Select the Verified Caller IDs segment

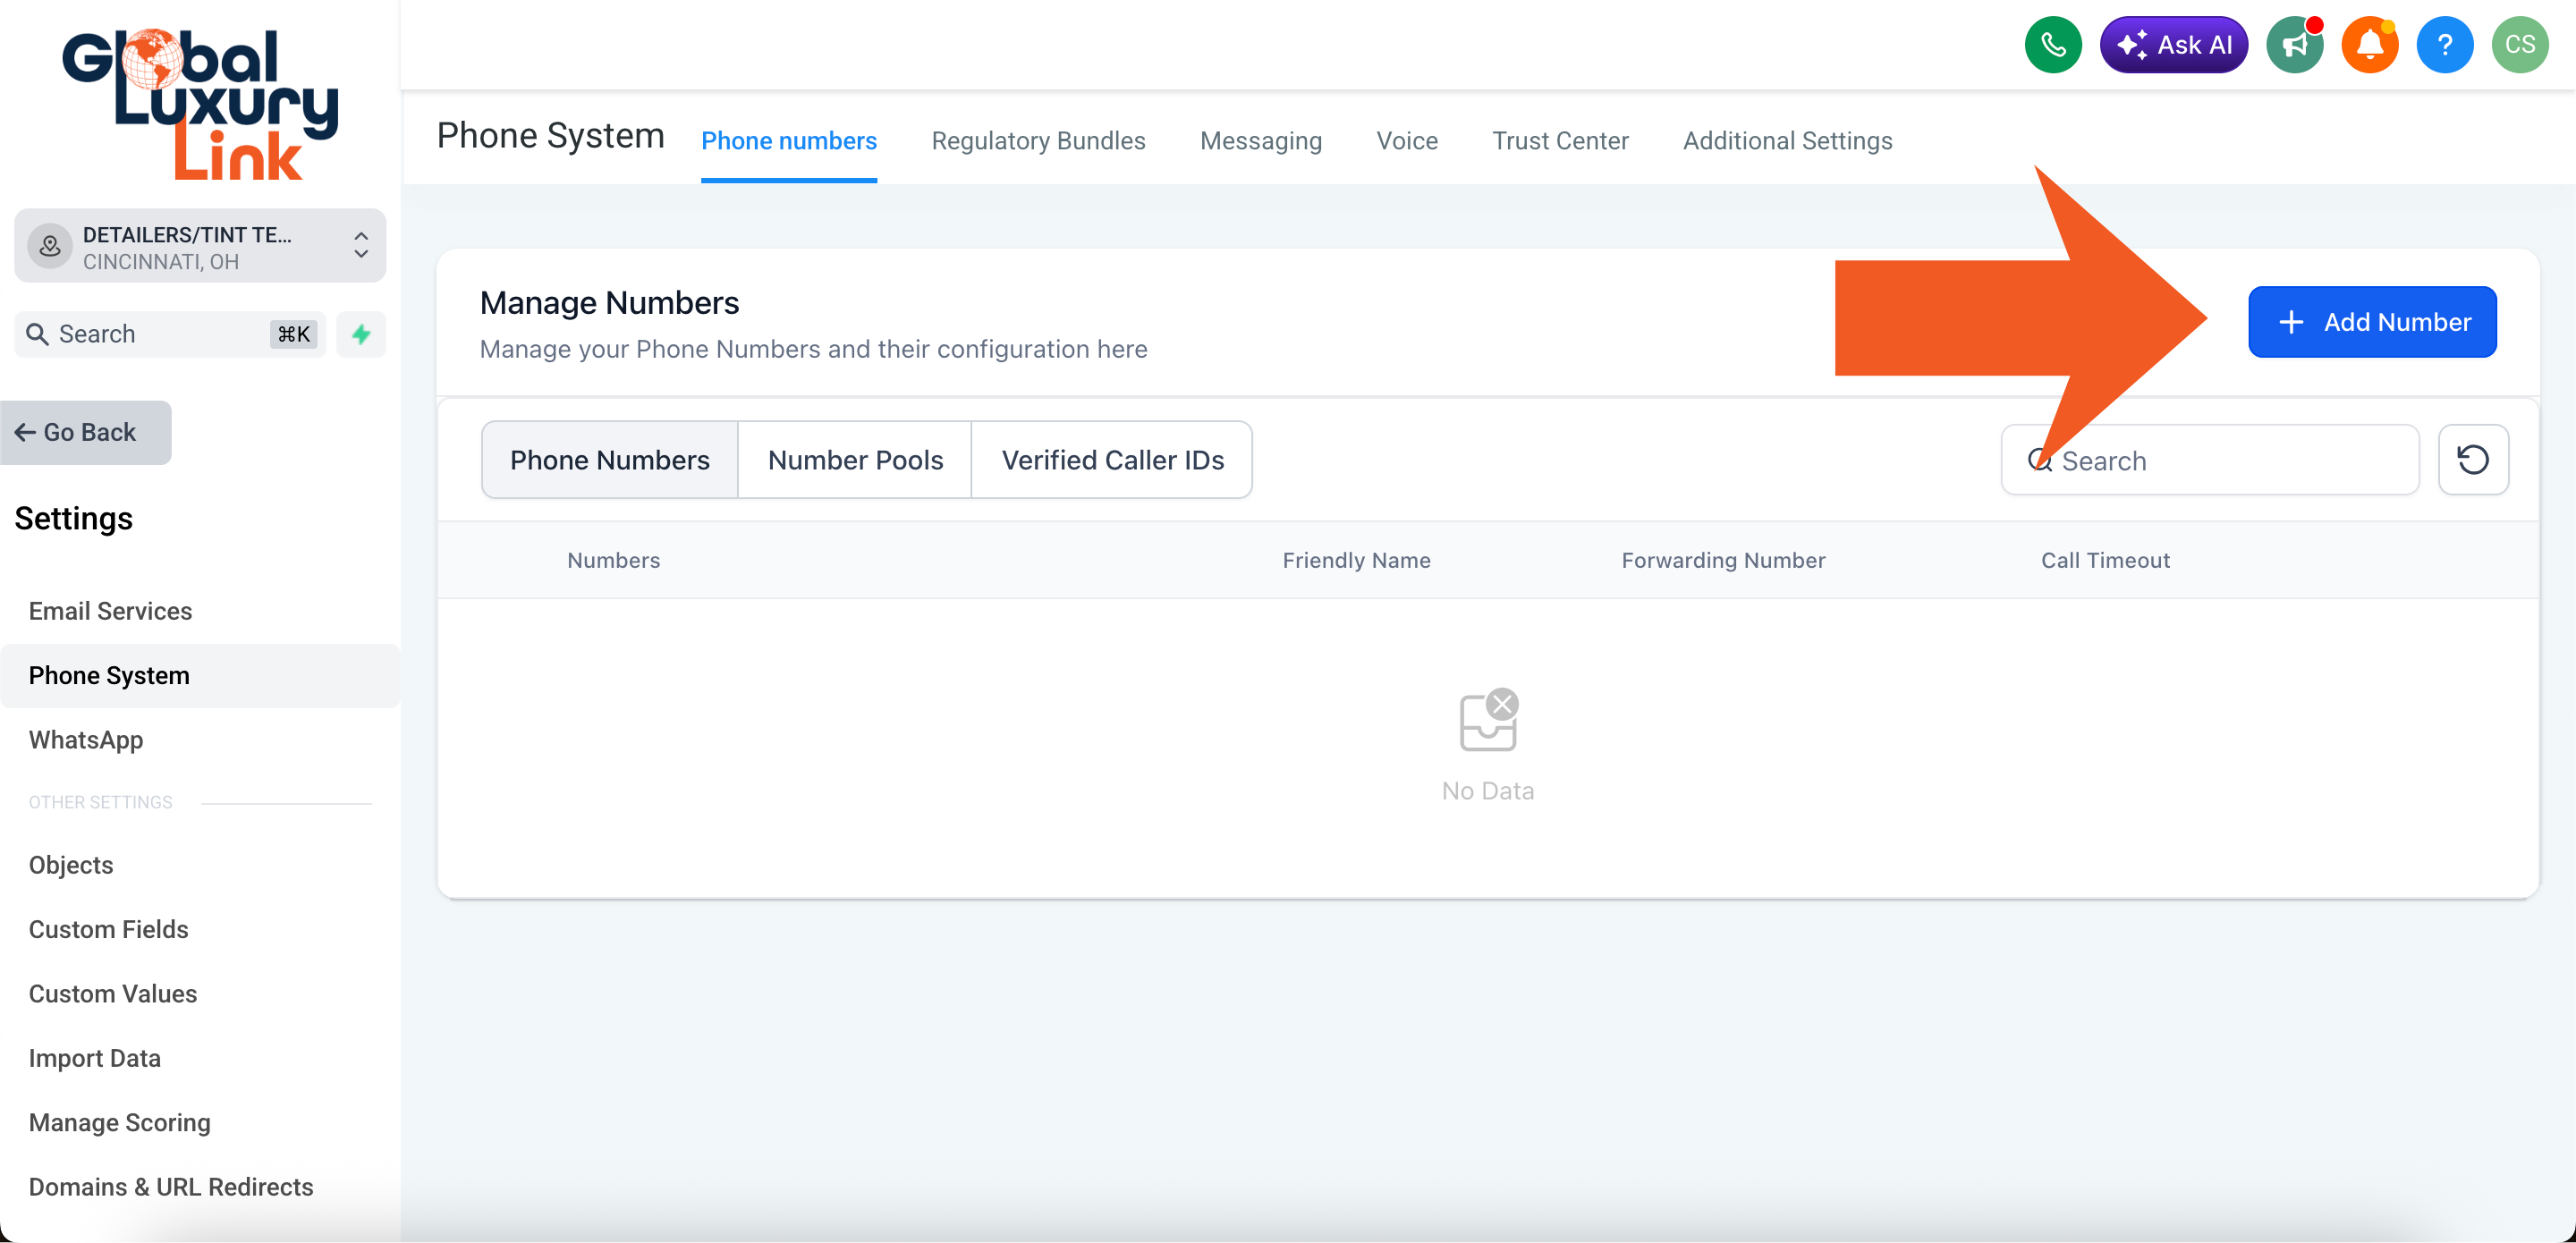pyautogui.click(x=1112, y=460)
